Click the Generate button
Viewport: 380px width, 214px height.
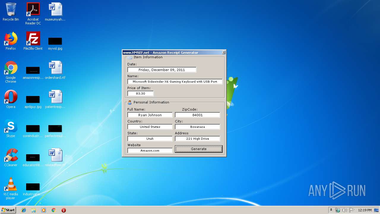coord(199,149)
